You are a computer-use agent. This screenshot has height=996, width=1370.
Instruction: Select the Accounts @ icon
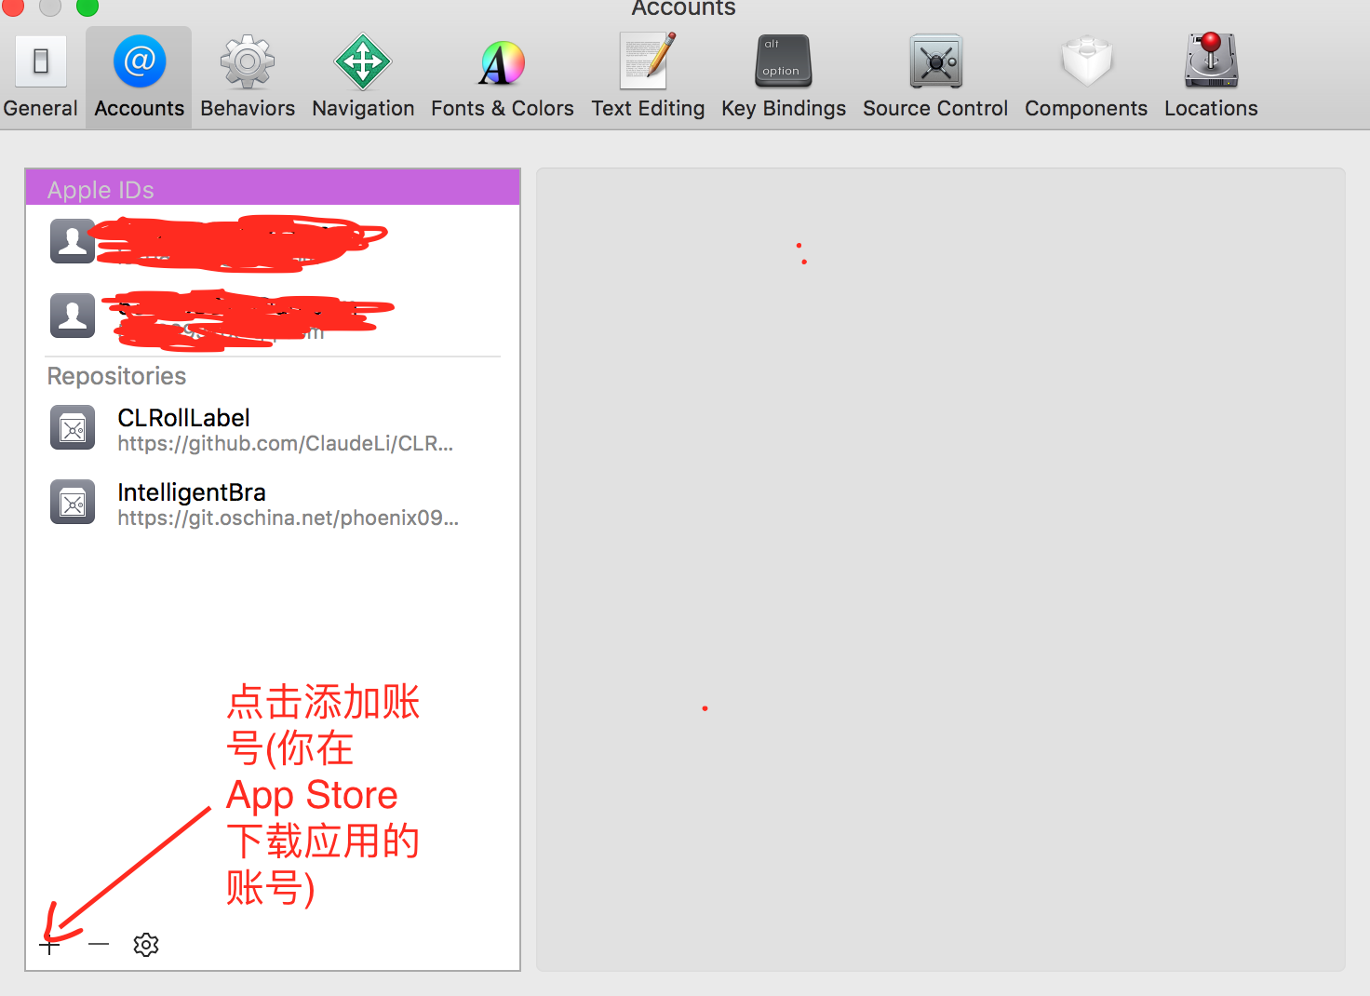[140, 61]
